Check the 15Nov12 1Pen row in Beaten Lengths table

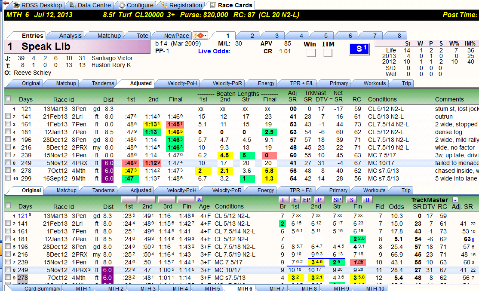point(8,155)
